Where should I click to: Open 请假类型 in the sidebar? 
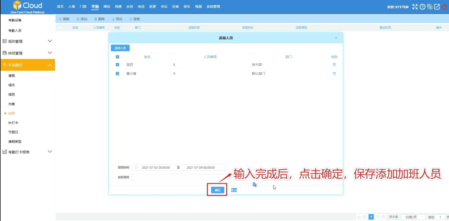click(15, 141)
